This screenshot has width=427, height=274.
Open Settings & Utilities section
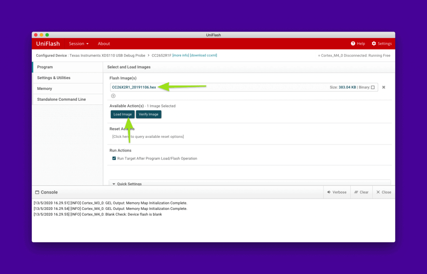pos(68,78)
